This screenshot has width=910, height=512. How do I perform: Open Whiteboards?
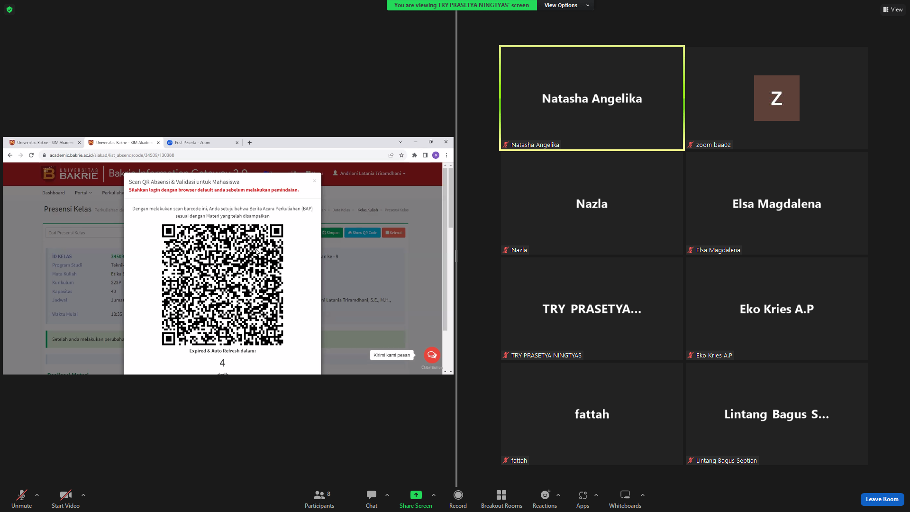point(625,499)
